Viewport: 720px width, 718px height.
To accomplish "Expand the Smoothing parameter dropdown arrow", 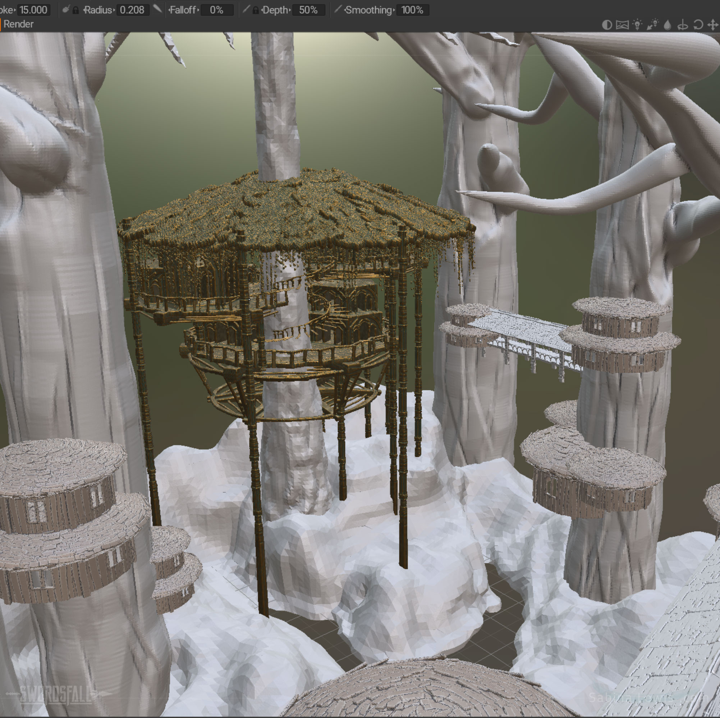I will pyautogui.click(x=395, y=9).
